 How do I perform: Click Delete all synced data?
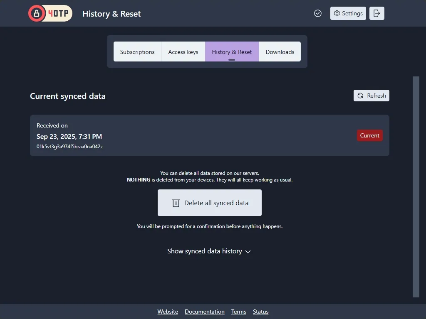tap(209, 203)
